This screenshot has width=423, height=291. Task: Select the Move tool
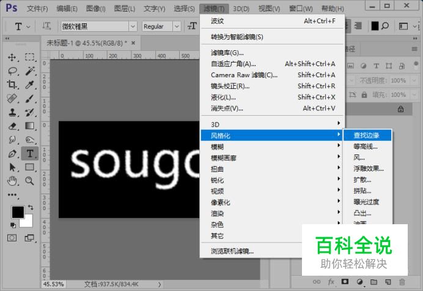12,57
